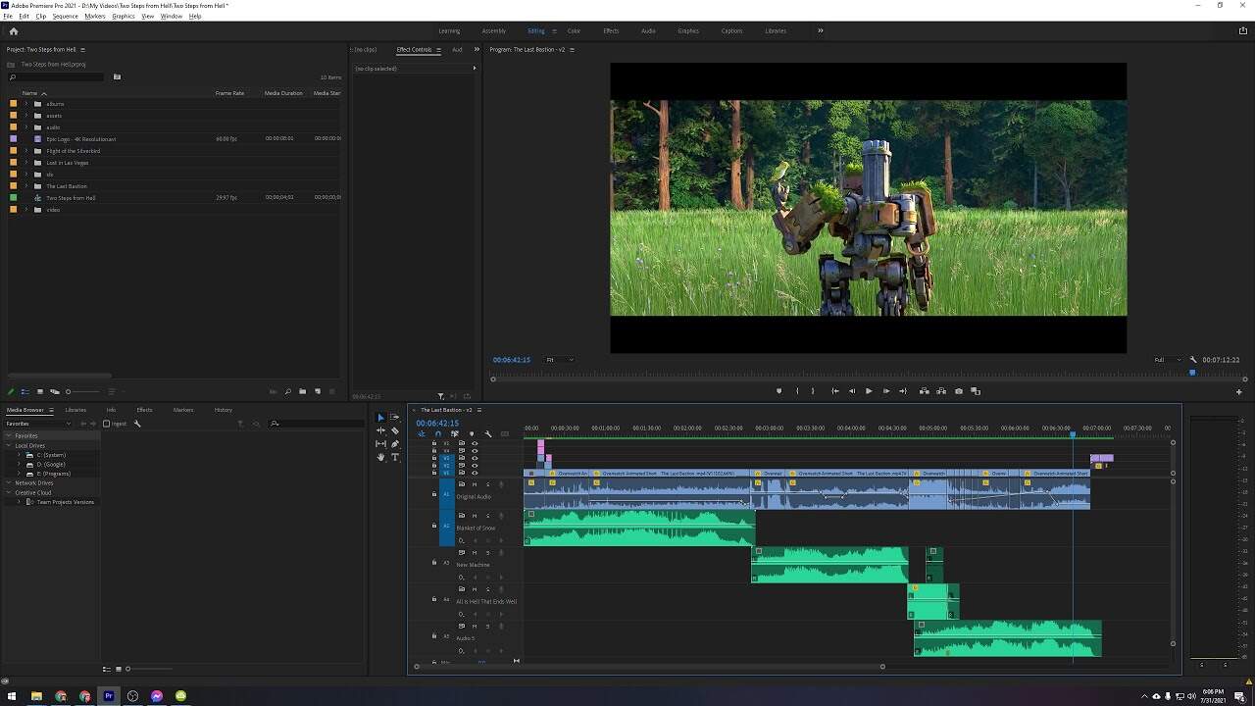Click New Bin icon in Project panel

(303, 392)
